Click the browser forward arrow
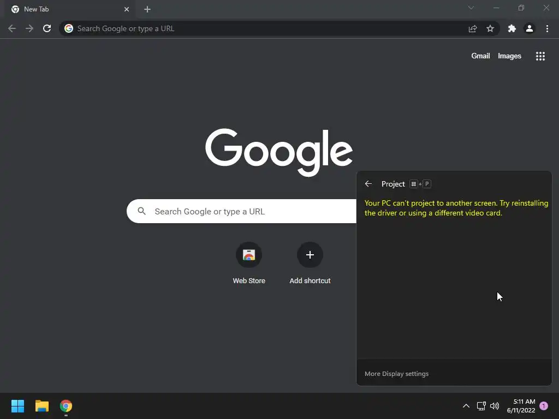The image size is (559, 419). pyautogui.click(x=29, y=28)
